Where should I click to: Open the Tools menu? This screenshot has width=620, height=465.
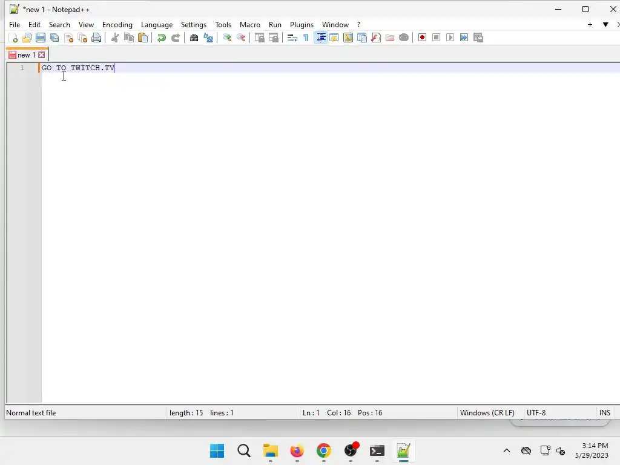pos(223,24)
